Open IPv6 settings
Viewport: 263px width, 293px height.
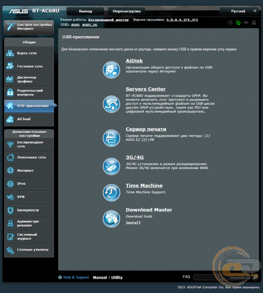click(x=29, y=184)
